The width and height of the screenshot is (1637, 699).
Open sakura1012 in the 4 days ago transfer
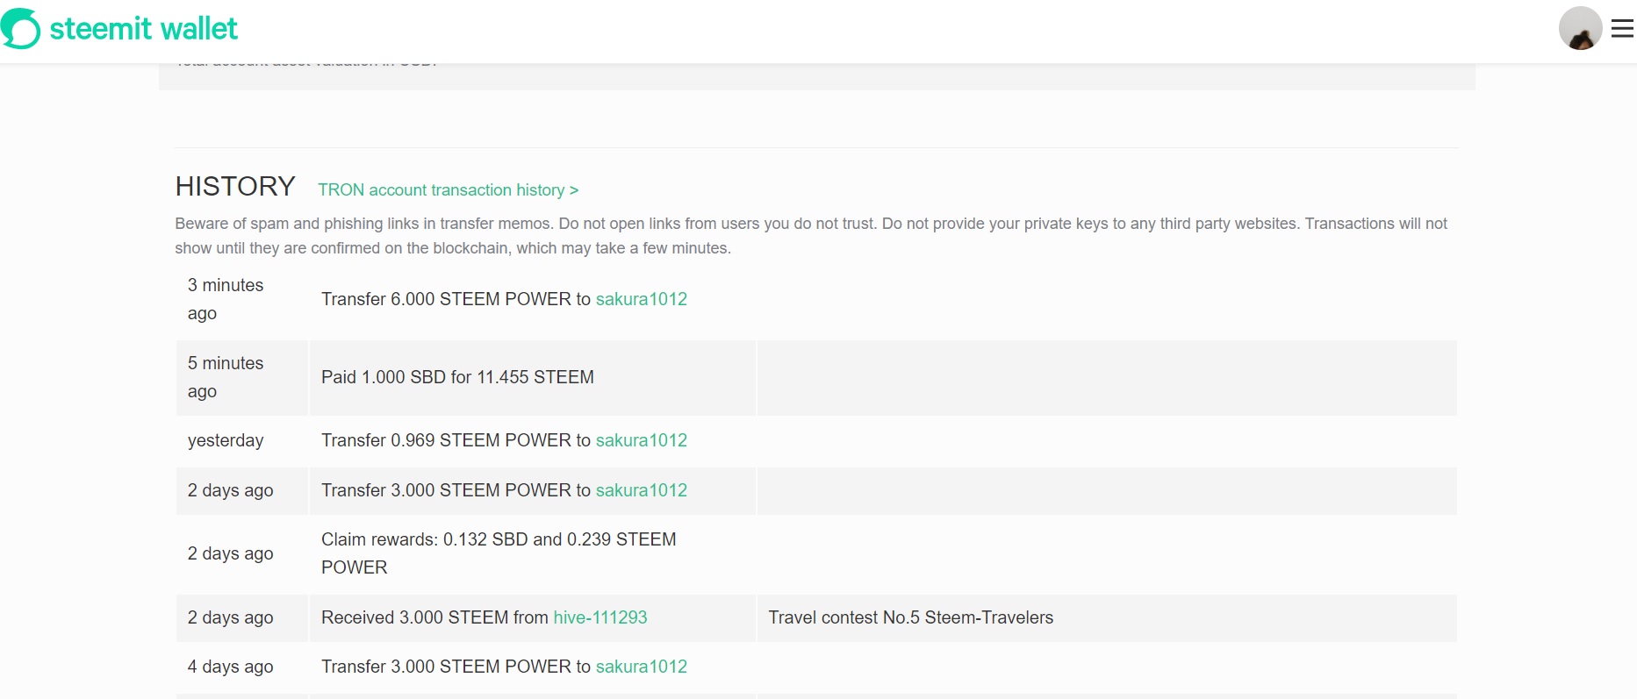pos(642,667)
